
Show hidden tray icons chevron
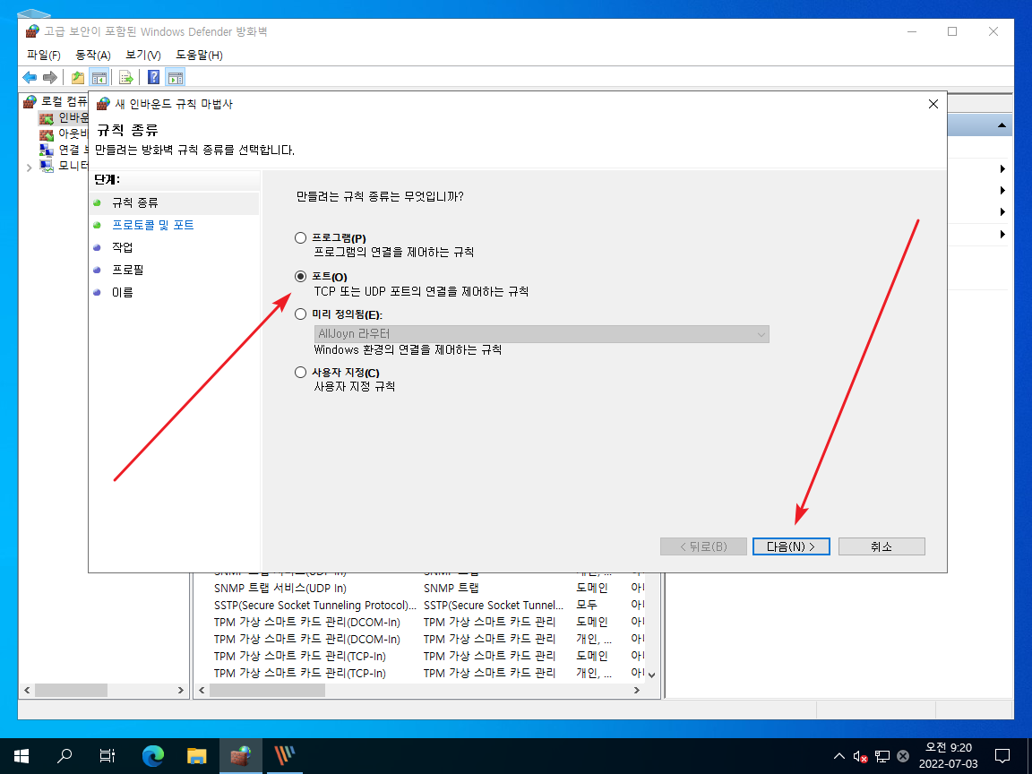(x=839, y=756)
